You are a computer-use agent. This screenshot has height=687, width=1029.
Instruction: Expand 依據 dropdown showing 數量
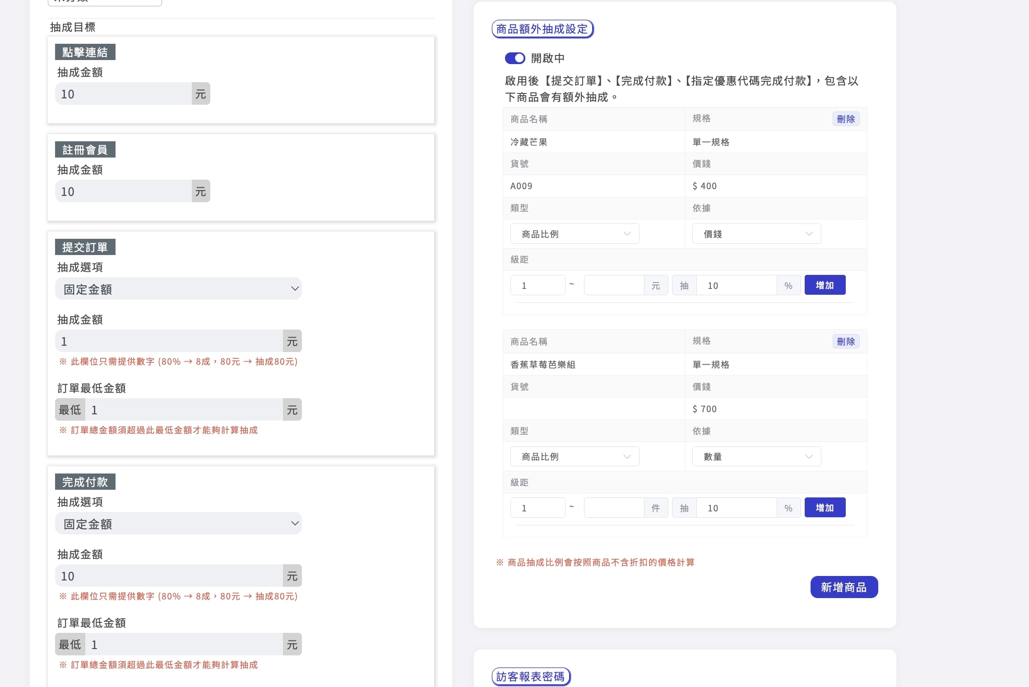pyautogui.click(x=756, y=456)
